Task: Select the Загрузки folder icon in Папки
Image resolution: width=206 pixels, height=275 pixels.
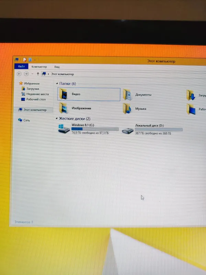Action: (191, 95)
